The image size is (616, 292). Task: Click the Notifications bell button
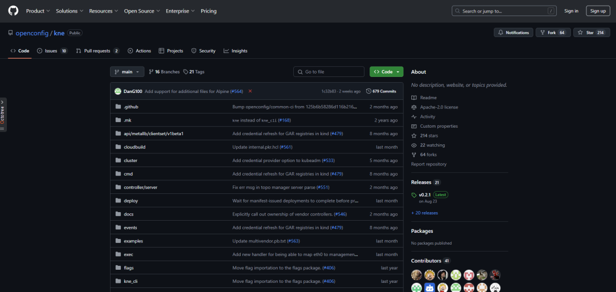click(x=513, y=33)
